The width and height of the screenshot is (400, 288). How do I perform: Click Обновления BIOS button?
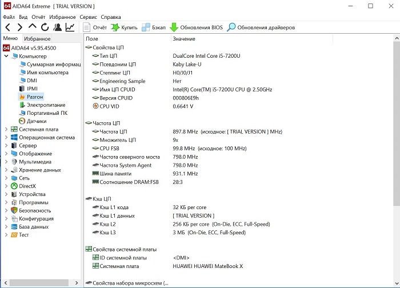click(196, 27)
